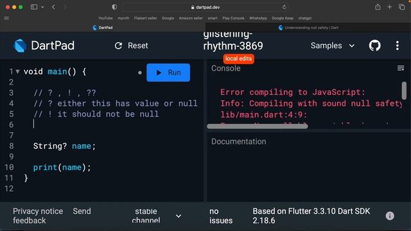Open the Play Console bookmark

pyautogui.click(x=233, y=18)
